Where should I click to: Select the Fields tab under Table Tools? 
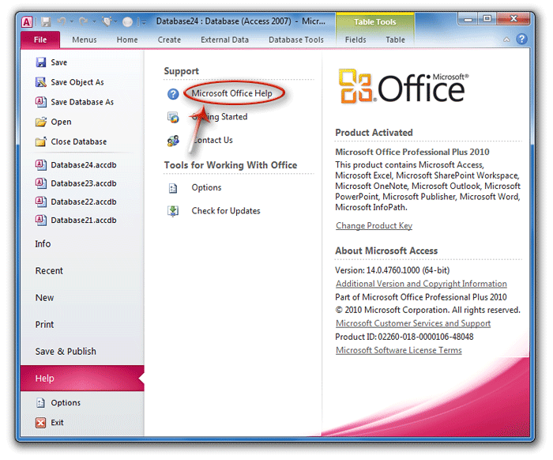pyautogui.click(x=355, y=40)
